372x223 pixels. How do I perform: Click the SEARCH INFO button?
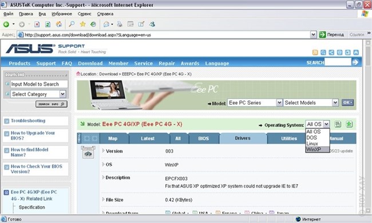coord(52,104)
